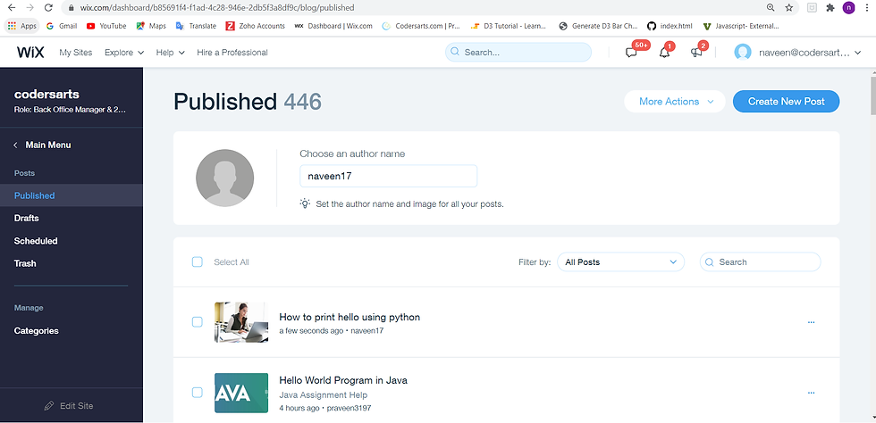The width and height of the screenshot is (876, 423).
Task: Open the three-dot menu for the python post
Action: pos(812,322)
